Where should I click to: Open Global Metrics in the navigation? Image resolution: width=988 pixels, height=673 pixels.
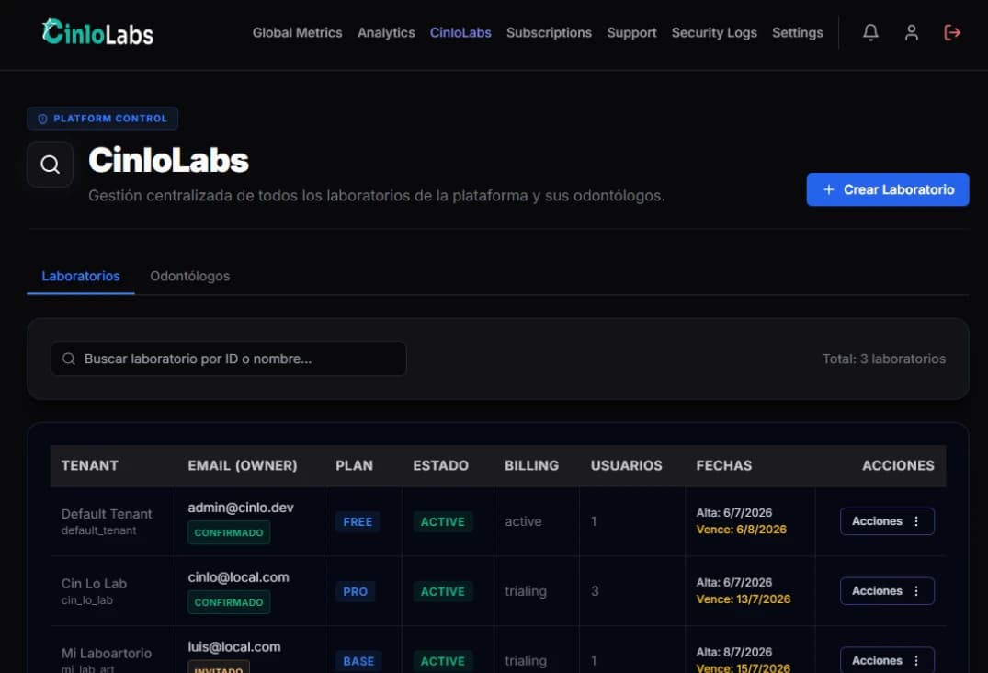point(298,33)
